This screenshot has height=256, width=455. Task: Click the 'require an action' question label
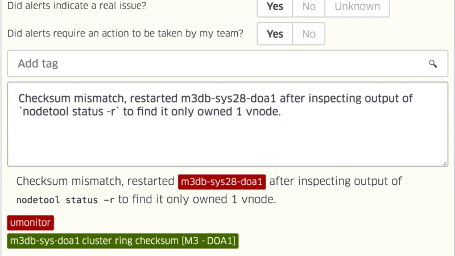pyautogui.click(x=125, y=34)
